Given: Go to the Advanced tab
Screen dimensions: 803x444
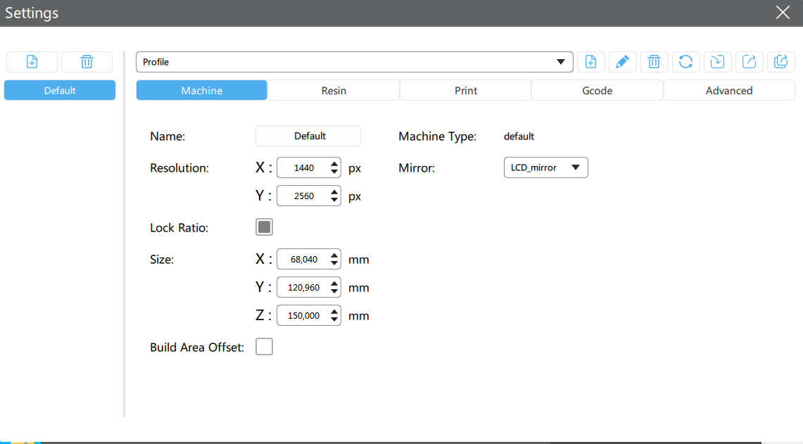Looking at the screenshot, I should click(x=729, y=91).
